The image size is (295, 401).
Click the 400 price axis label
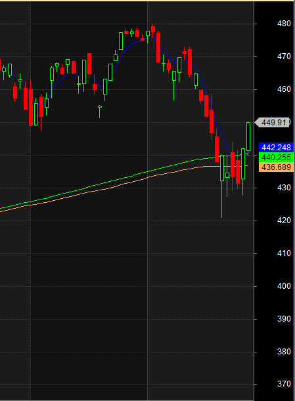click(284, 286)
